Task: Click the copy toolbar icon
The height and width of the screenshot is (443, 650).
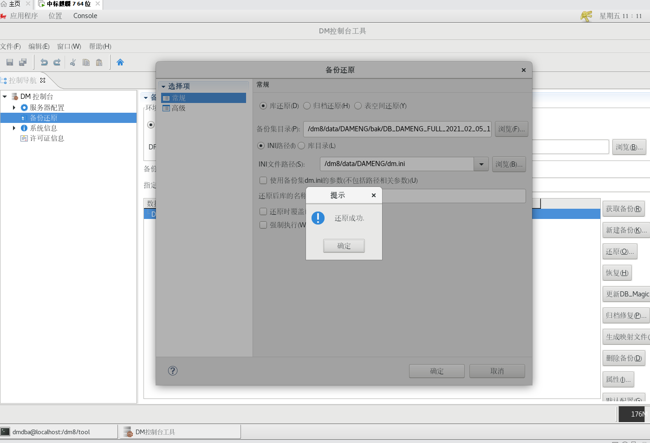Action: point(86,62)
